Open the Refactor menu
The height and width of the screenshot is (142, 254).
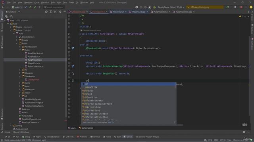[45, 3]
